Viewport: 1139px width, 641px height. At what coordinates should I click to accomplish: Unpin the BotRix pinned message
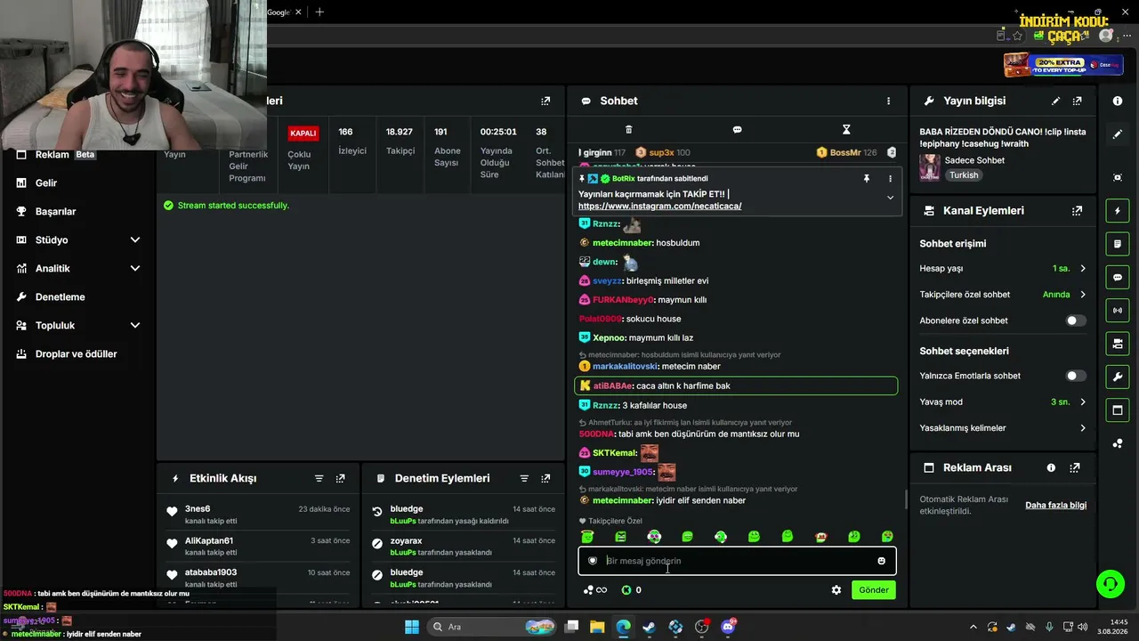click(866, 178)
